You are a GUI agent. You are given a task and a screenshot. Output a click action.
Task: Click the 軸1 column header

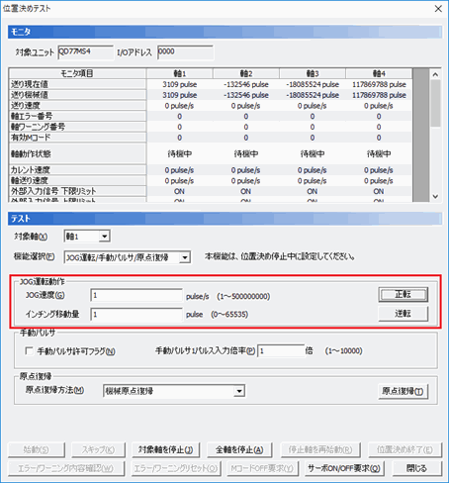coord(180,73)
